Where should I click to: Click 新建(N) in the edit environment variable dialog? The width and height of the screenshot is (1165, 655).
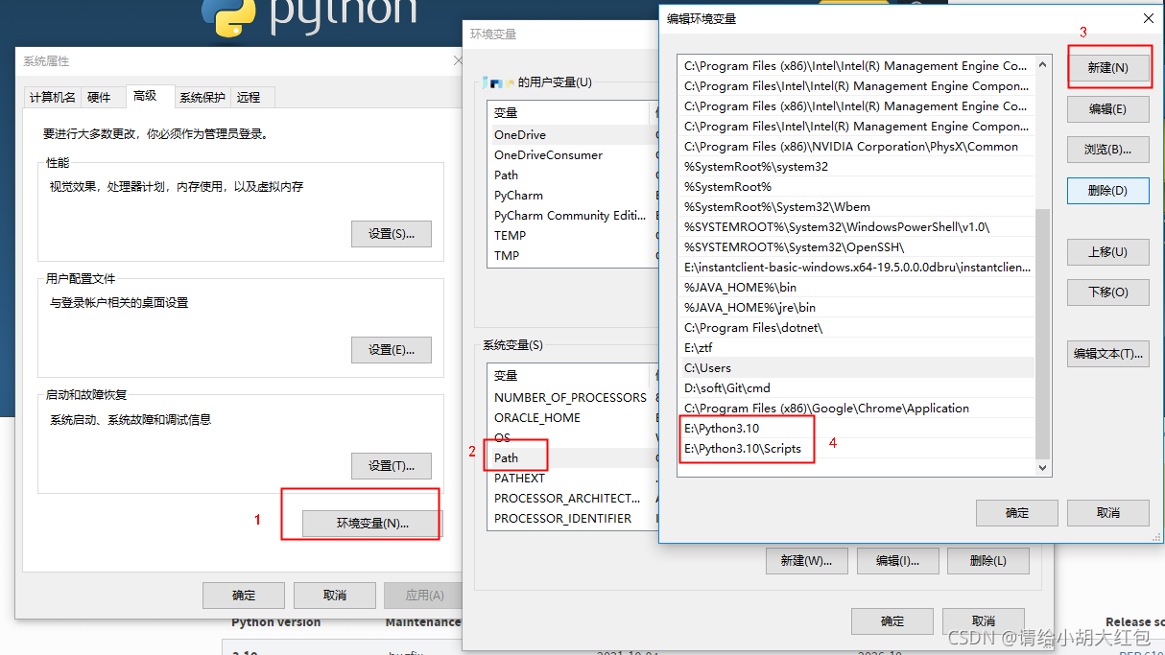click(x=1107, y=69)
